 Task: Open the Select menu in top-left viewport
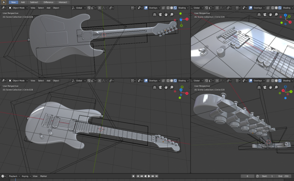coord(41,8)
